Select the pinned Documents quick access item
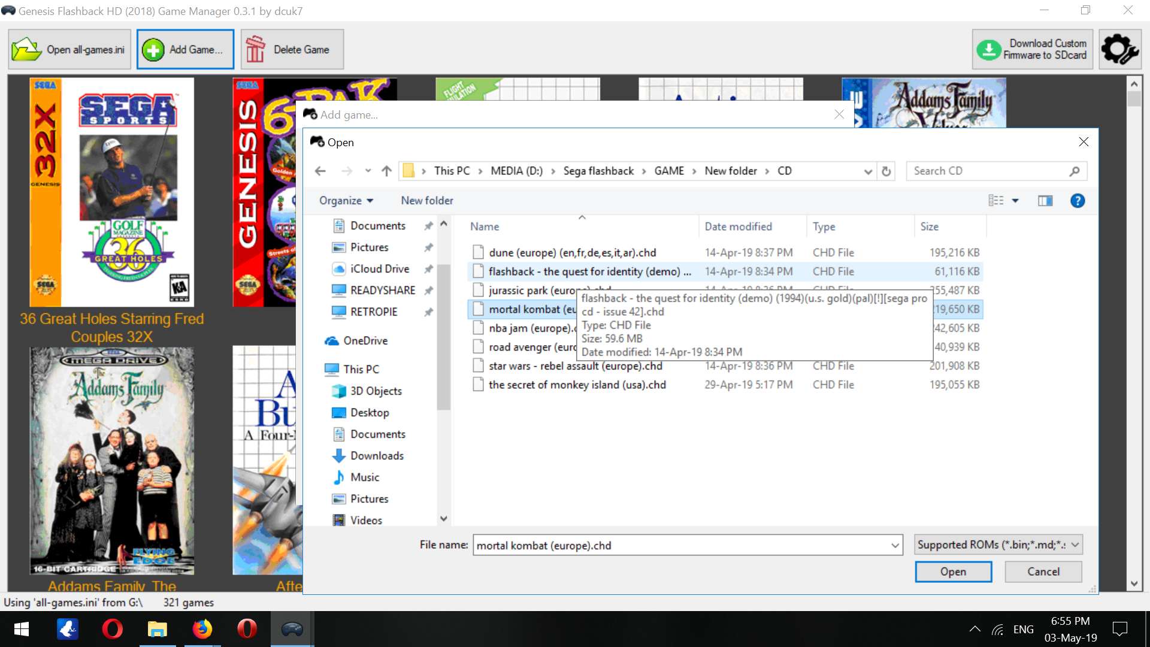The height and width of the screenshot is (647, 1150). [378, 226]
